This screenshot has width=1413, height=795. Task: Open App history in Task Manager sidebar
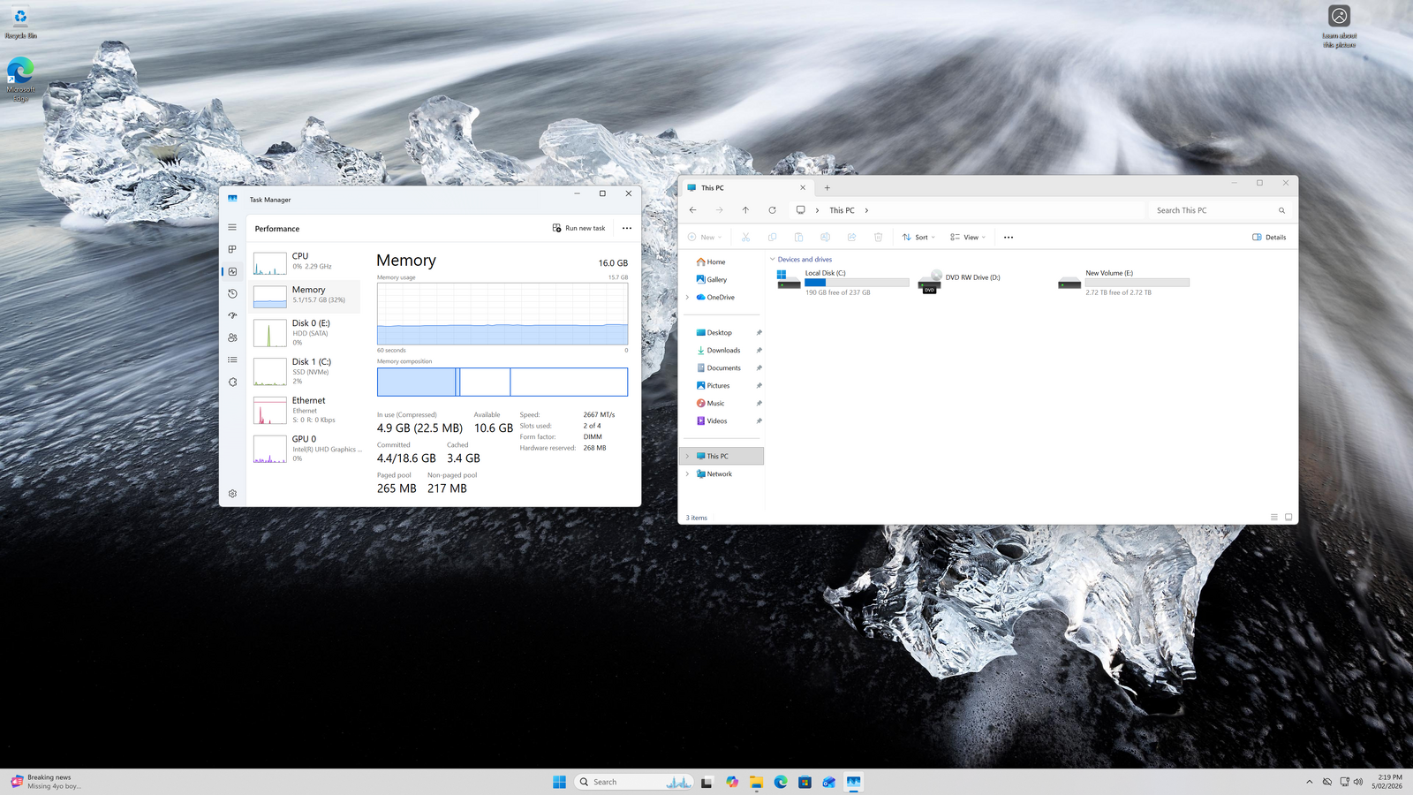pos(232,293)
